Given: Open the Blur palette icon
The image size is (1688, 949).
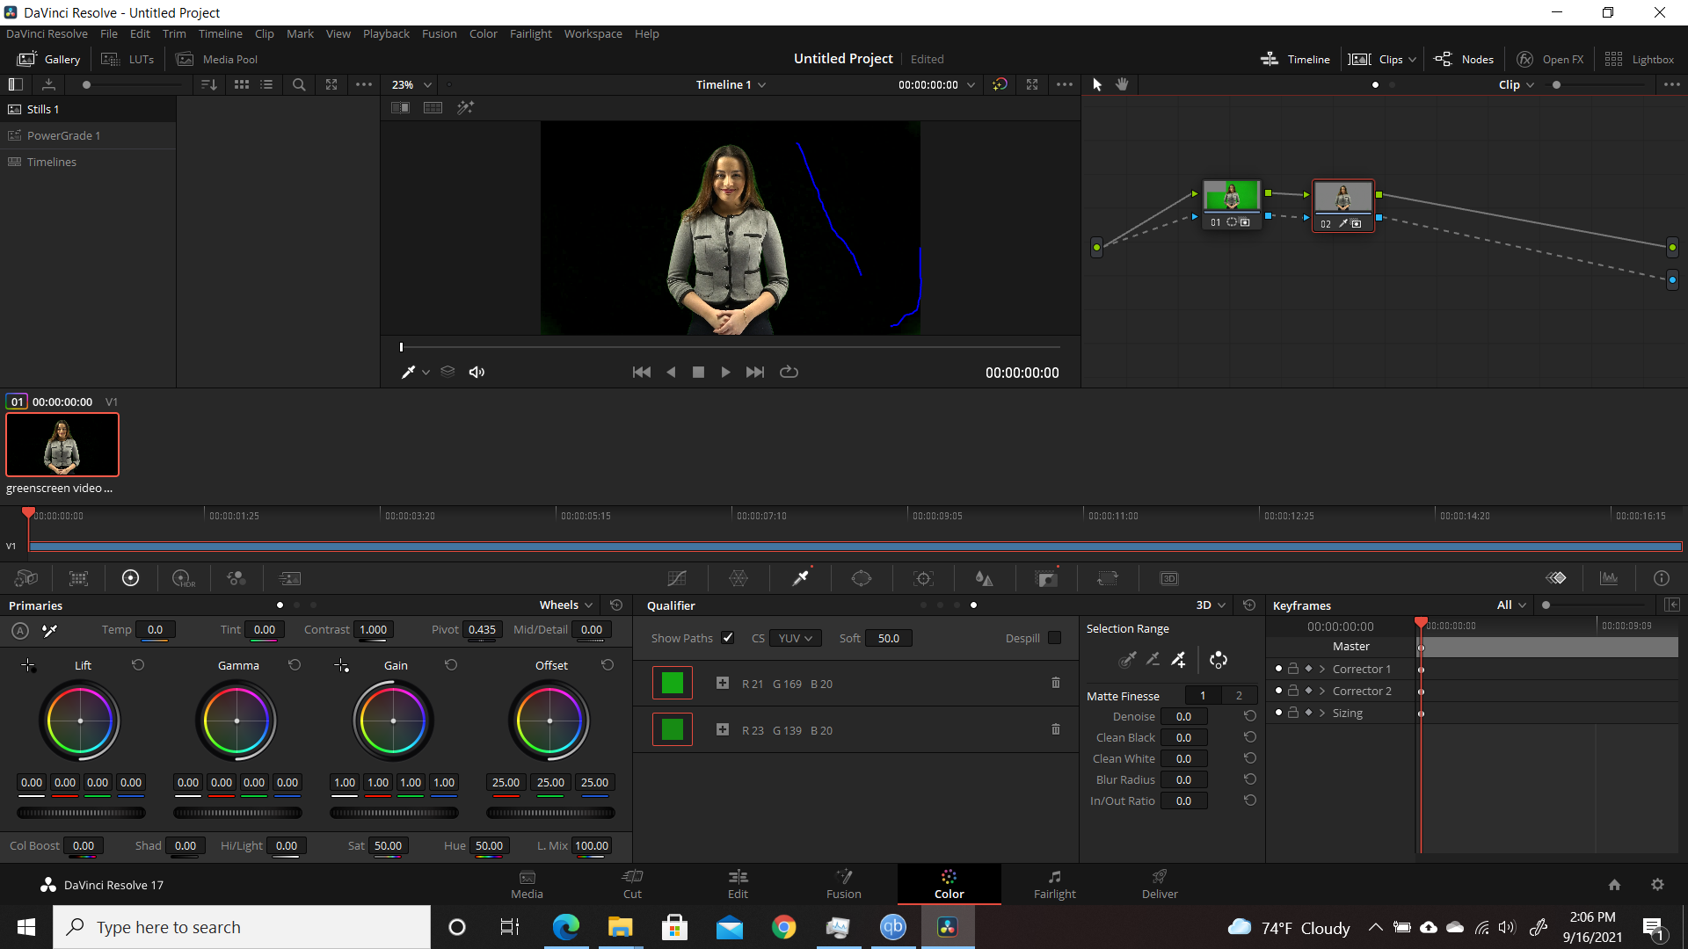Looking at the screenshot, I should 985,578.
